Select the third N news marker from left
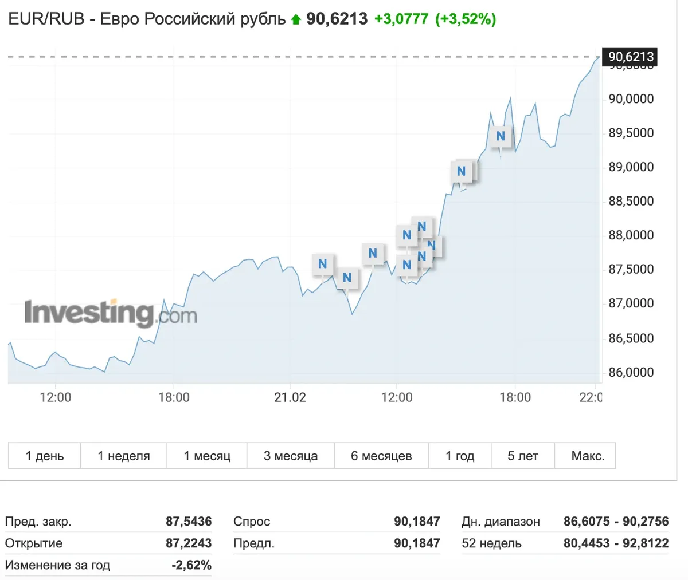 pyautogui.click(x=373, y=253)
